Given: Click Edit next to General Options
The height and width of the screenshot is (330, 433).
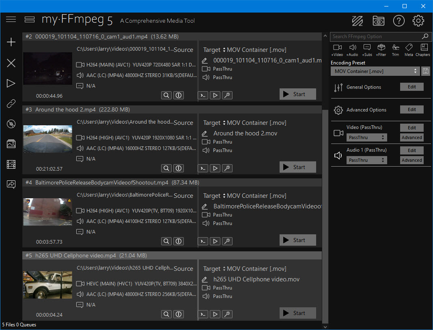Looking at the screenshot, I should point(411,87).
